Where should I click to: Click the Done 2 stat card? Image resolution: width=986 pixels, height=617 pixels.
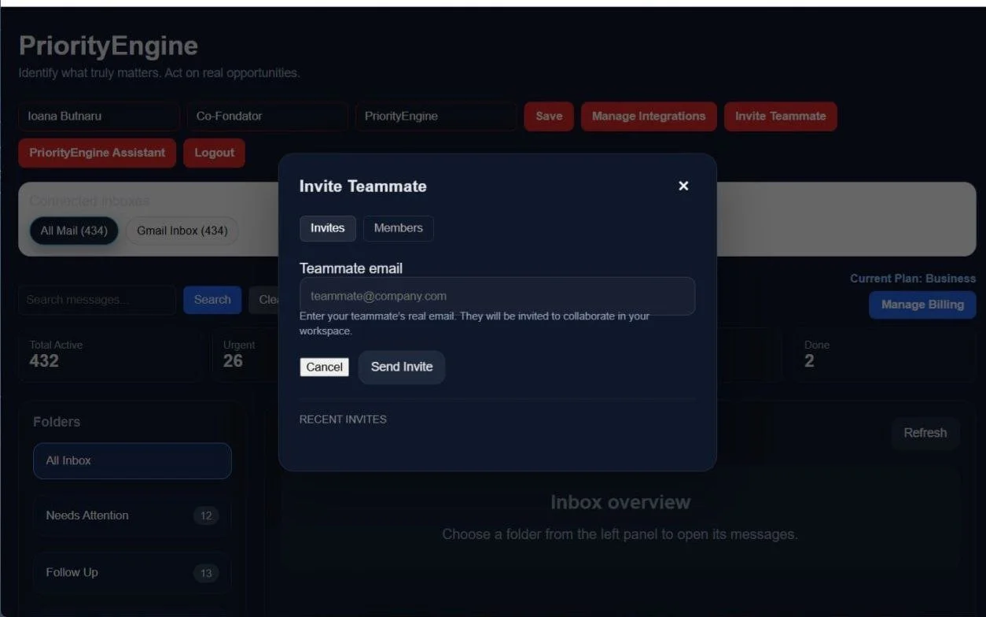coord(884,355)
